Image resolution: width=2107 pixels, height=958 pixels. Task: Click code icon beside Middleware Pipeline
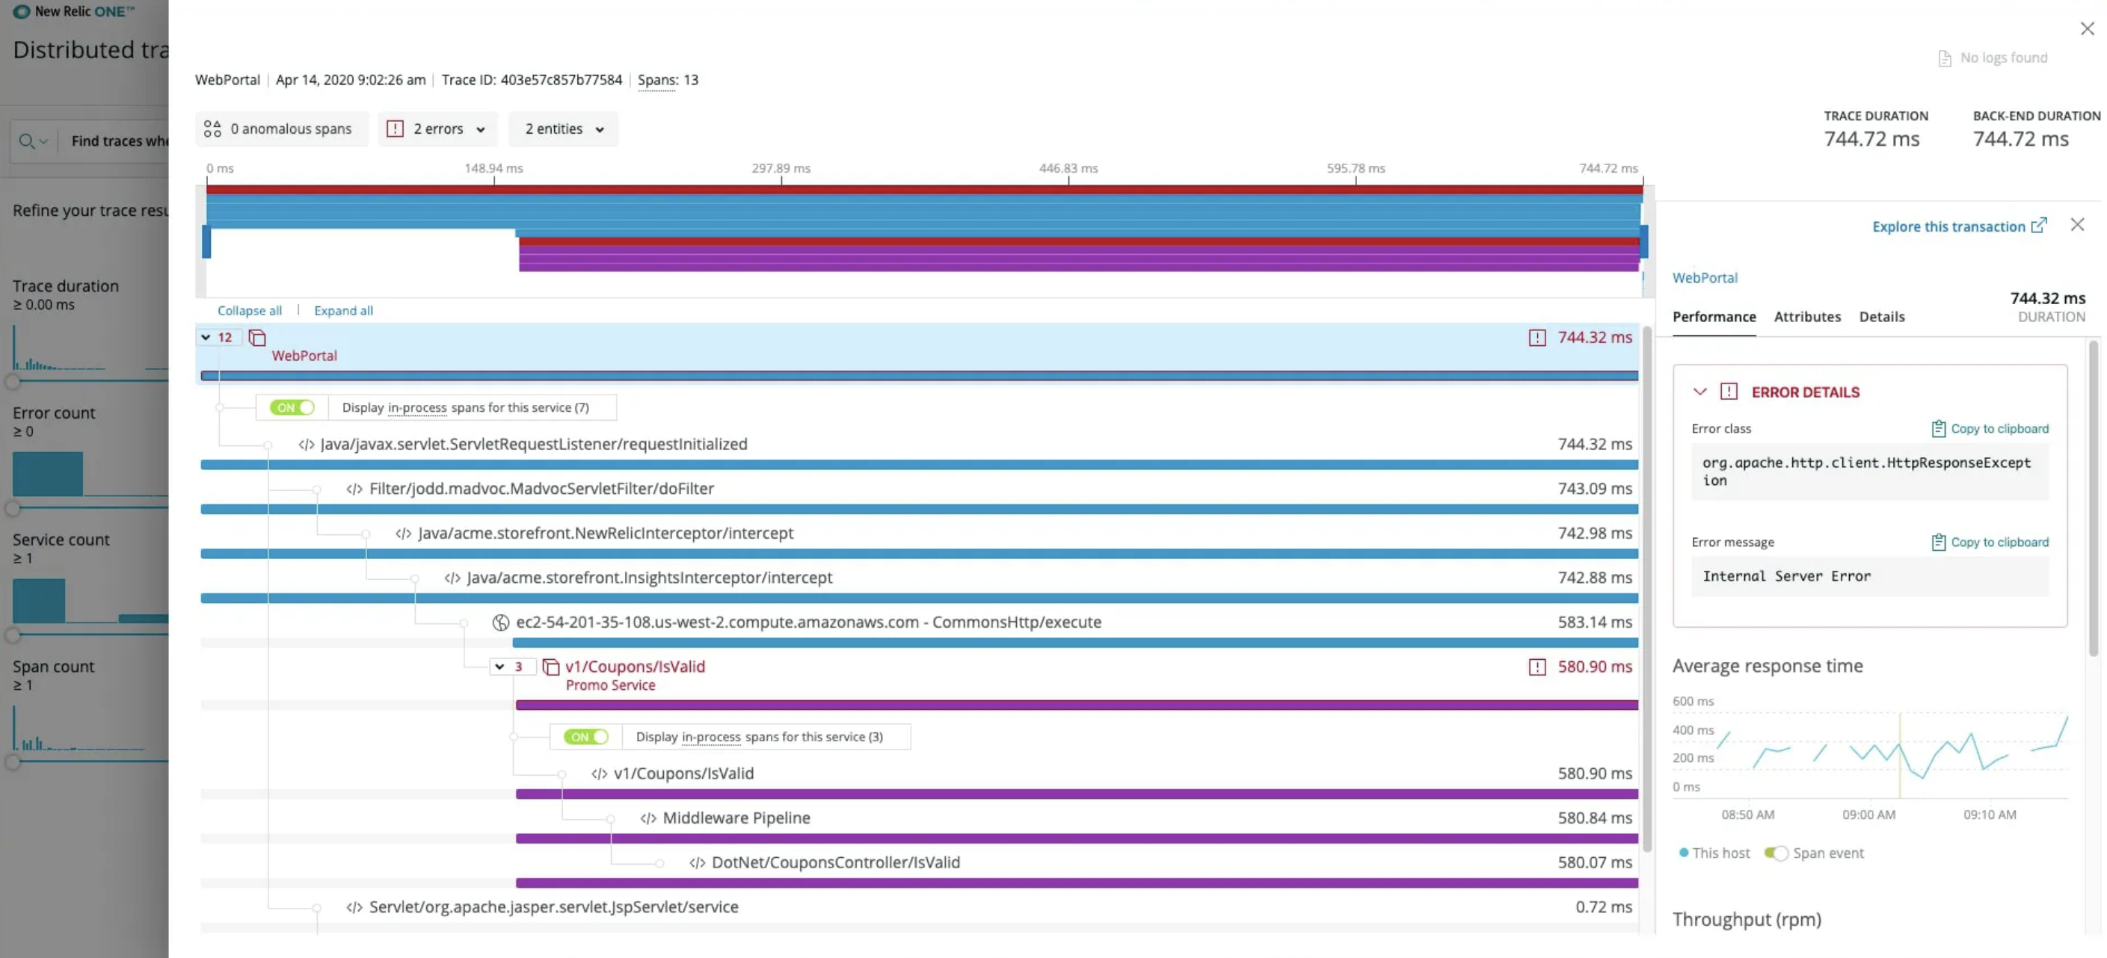click(648, 818)
